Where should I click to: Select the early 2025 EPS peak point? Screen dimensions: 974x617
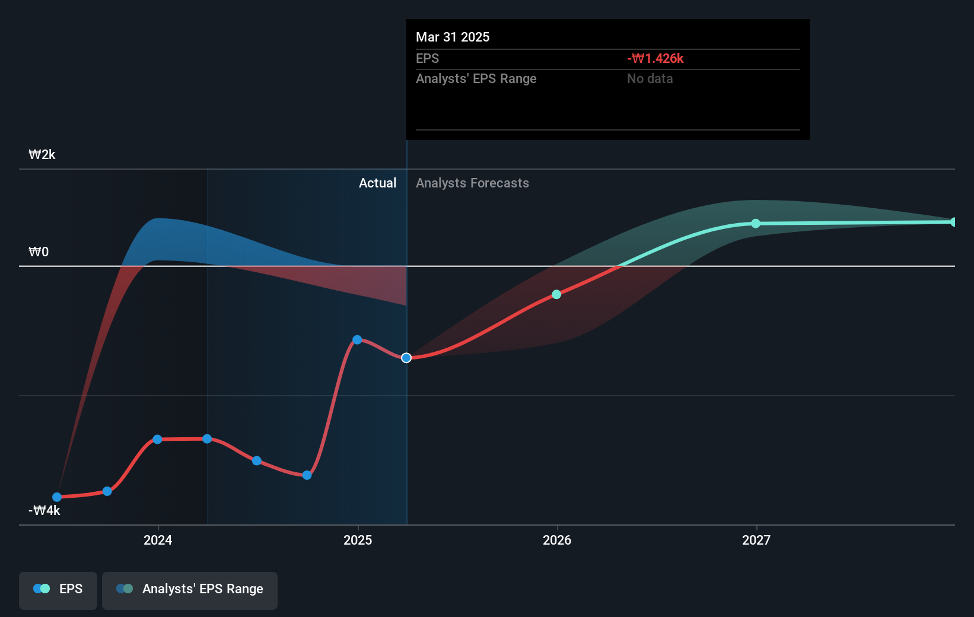[x=357, y=340]
